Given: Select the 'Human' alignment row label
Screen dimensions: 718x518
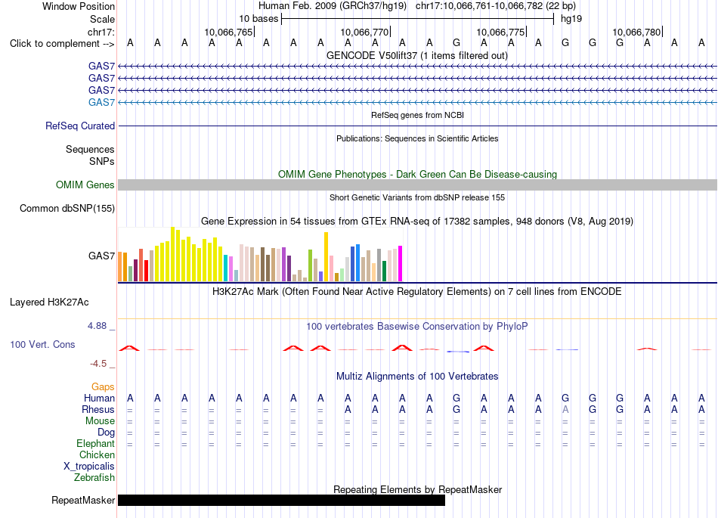Looking at the screenshot, I should 99,398.
